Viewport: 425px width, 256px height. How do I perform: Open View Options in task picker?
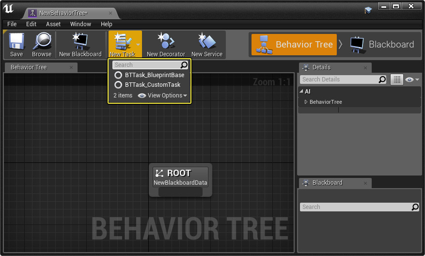(162, 96)
